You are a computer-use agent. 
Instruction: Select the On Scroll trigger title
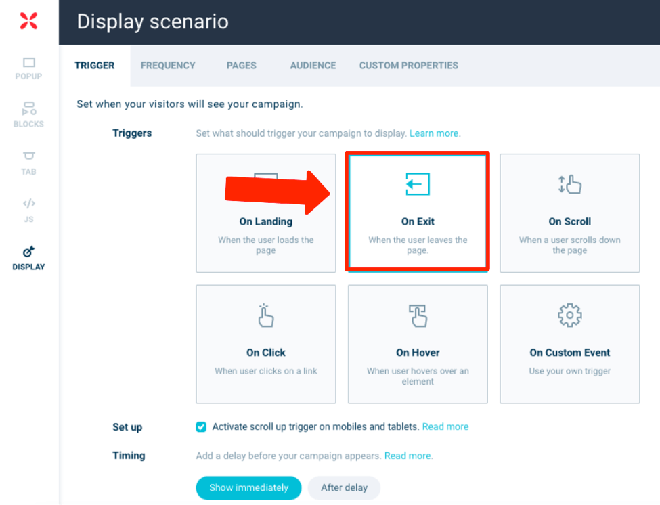[569, 221]
